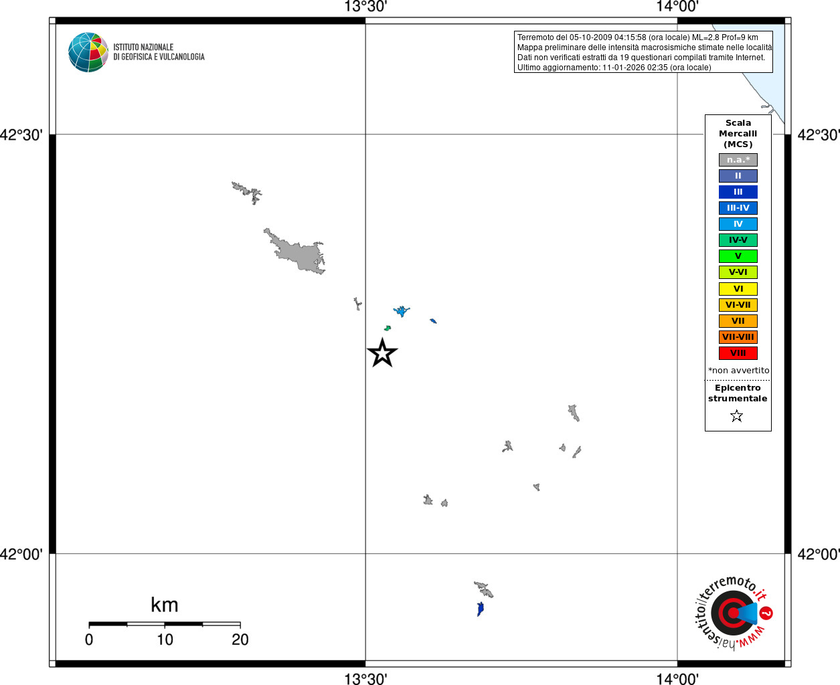
Task: Select the VIII red legend swatch
Action: [x=738, y=353]
